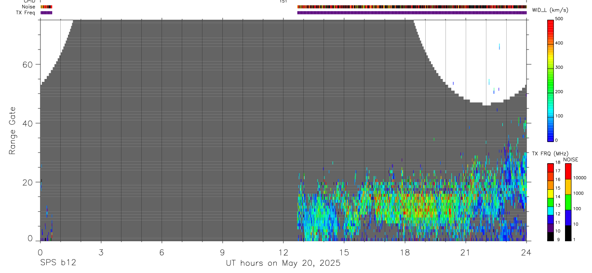Pick the yellow 1000 band in NOISE legend
Image resolution: width=592 pixels, height=273 pixels.
pyautogui.click(x=568, y=187)
